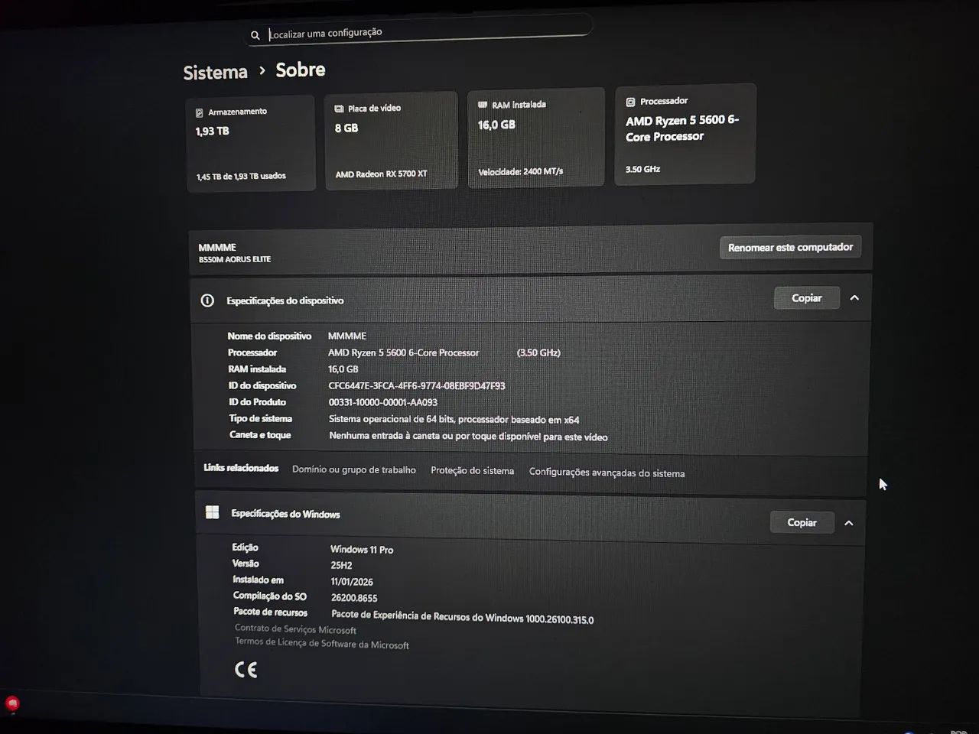
Task: Focus the 'Localizar uma configuração' search field
Action: 418,32
